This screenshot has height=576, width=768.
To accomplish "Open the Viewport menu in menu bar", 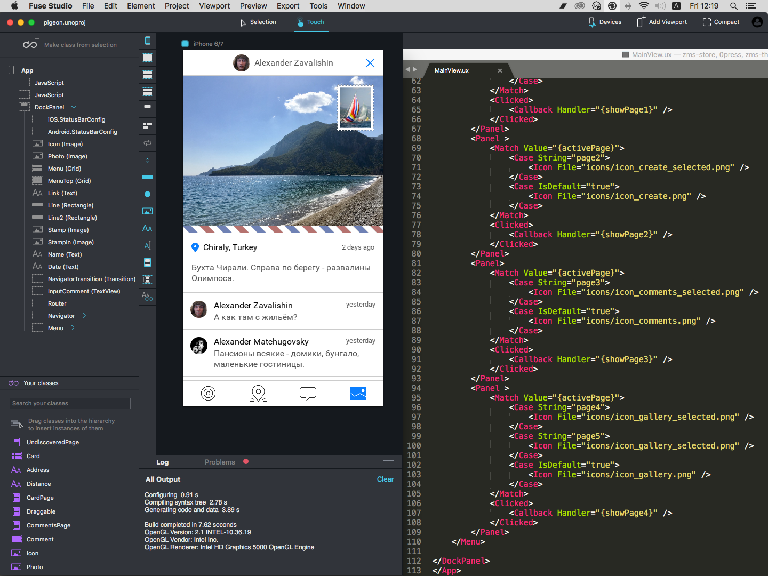I will pyautogui.click(x=214, y=6).
